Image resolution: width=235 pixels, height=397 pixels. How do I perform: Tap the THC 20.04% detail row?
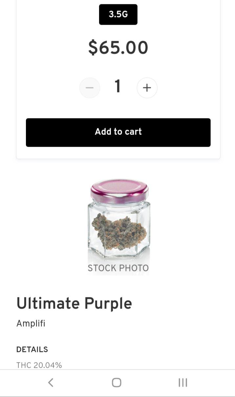click(39, 364)
